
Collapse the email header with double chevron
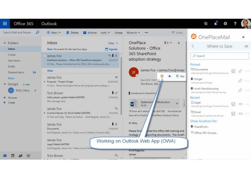point(179,43)
